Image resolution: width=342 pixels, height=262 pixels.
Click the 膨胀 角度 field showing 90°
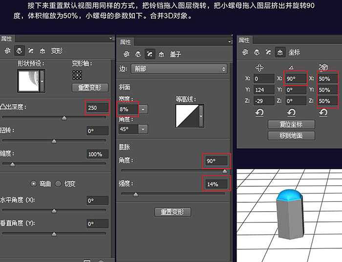(x=216, y=161)
